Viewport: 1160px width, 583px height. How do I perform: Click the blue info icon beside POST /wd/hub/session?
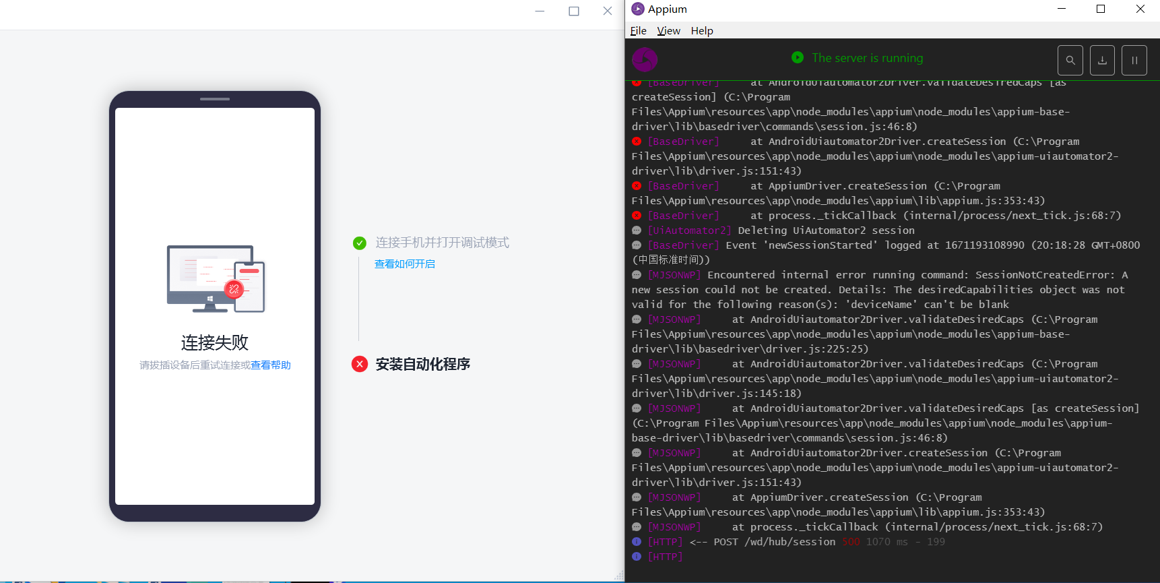(x=637, y=542)
